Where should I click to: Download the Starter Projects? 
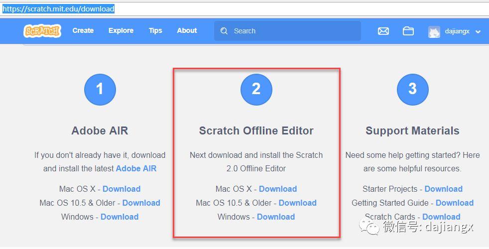[x=444, y=189]
